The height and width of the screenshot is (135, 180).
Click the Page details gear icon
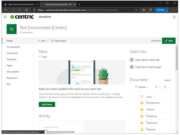point(52,41)
